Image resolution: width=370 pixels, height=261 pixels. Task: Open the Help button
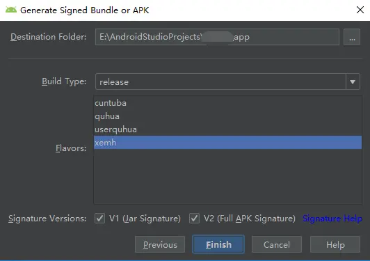(335, 244)
